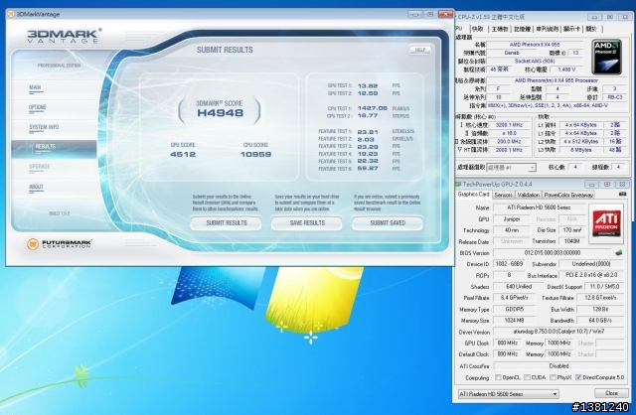The height and width of the screenshot is (415, 636).
Task: Click the 3DMark Vantage logo
Action: click(x=64, y=36)
